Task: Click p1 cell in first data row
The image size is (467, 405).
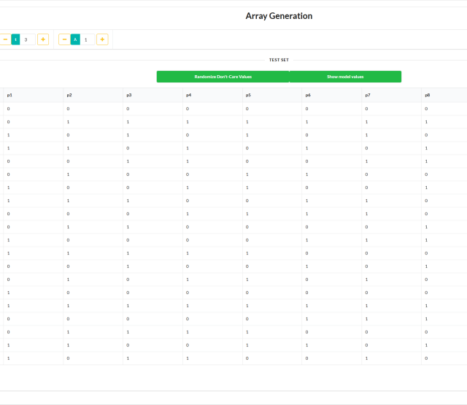Action: (x=34, y=109)
